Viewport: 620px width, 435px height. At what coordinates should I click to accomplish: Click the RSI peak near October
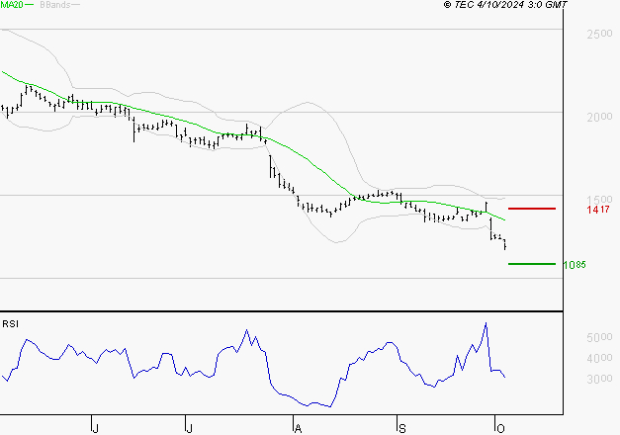coord(486,324)
